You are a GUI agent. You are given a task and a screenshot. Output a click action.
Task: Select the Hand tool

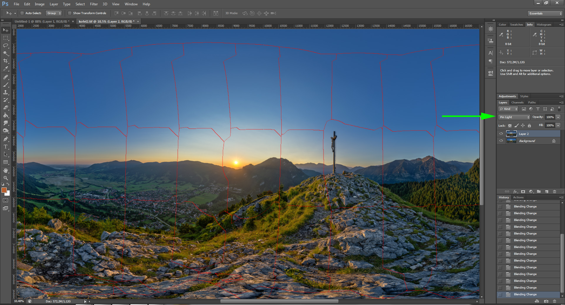pyautogui.click(x=6, y=170)
